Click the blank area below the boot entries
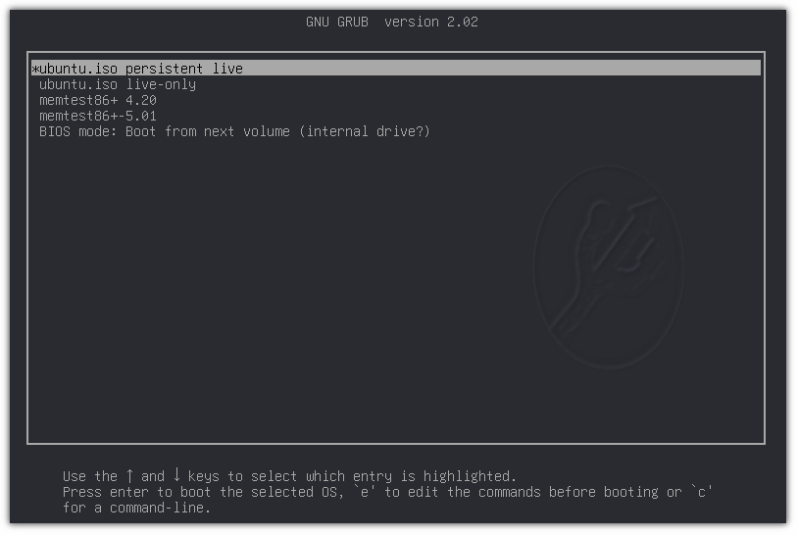 coord(294,294)
